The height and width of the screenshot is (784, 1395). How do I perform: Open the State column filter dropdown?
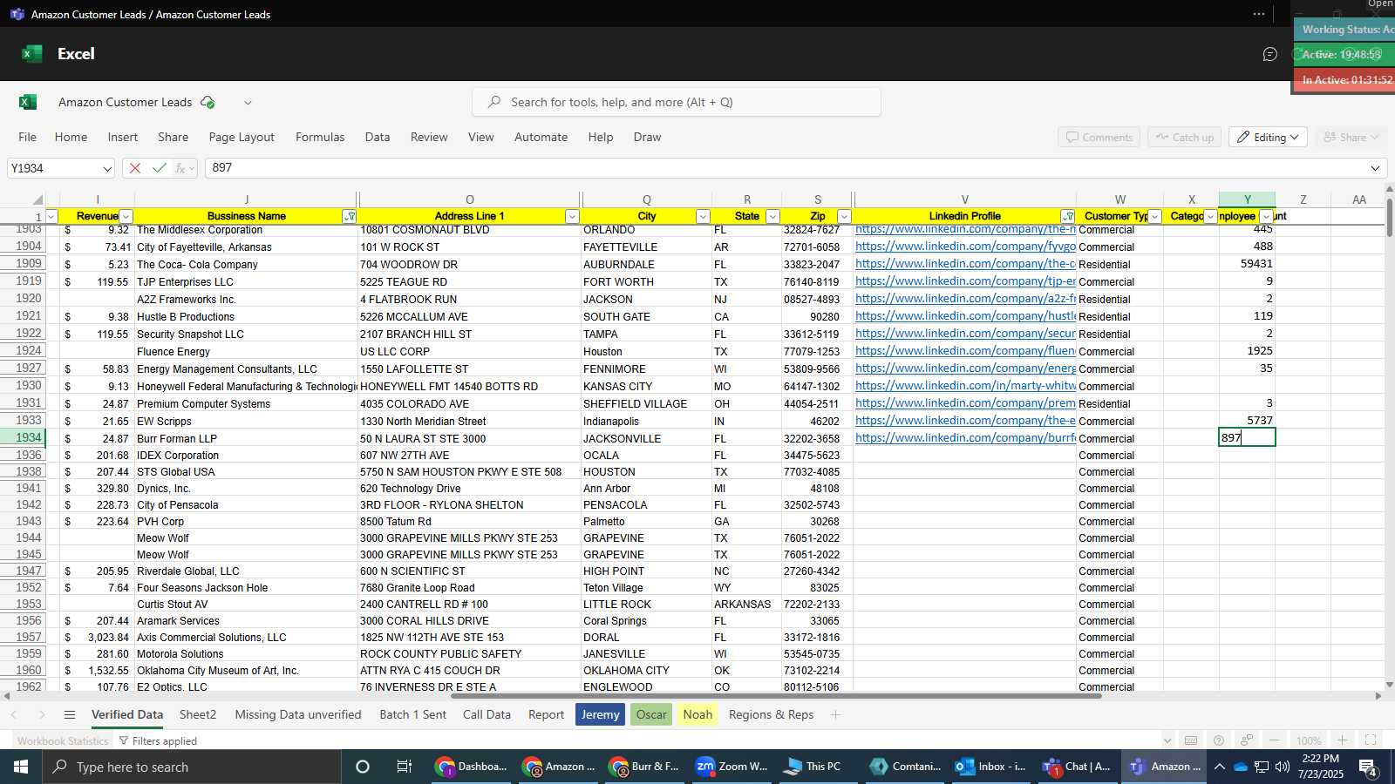click(x=772, y=217)
